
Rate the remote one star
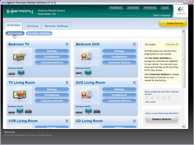146,98
